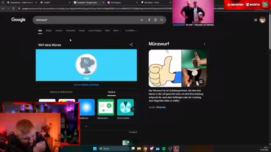
Task: Open the Google apps grid
Action: [x=256, y=20]
